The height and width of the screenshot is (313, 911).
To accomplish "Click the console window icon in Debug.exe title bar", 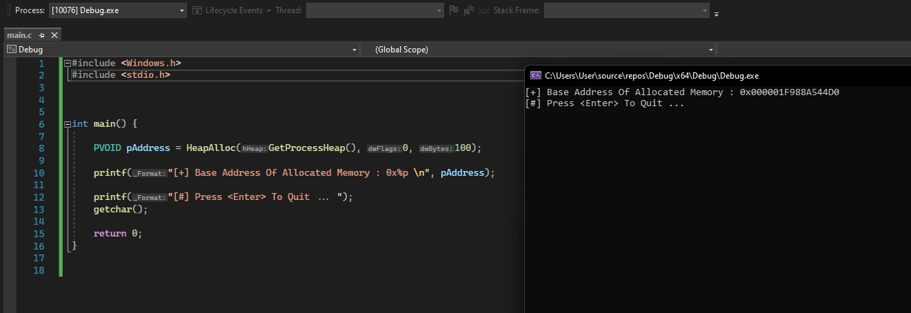I will click(536, 76).
